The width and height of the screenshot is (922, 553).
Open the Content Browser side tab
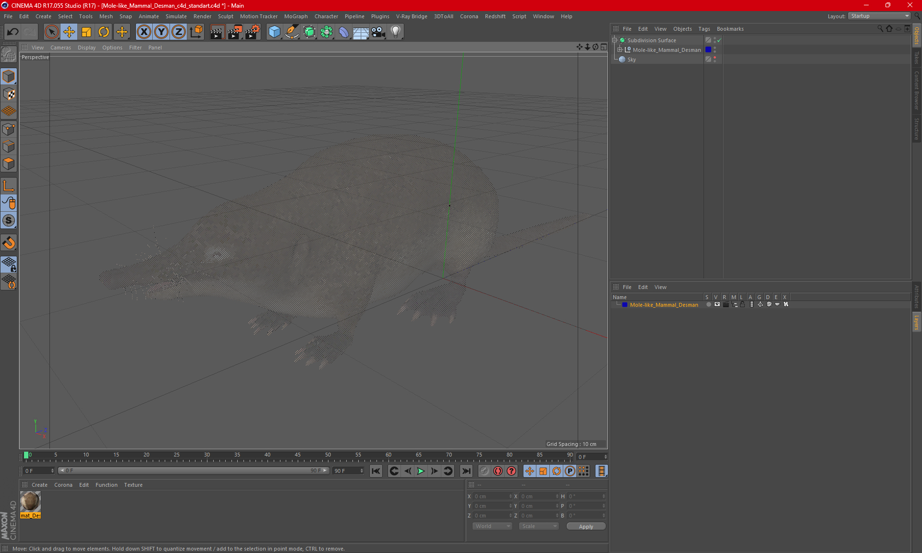(x=916, y=90)
